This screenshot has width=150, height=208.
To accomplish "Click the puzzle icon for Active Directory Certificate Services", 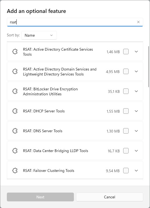I will [15, 52].
